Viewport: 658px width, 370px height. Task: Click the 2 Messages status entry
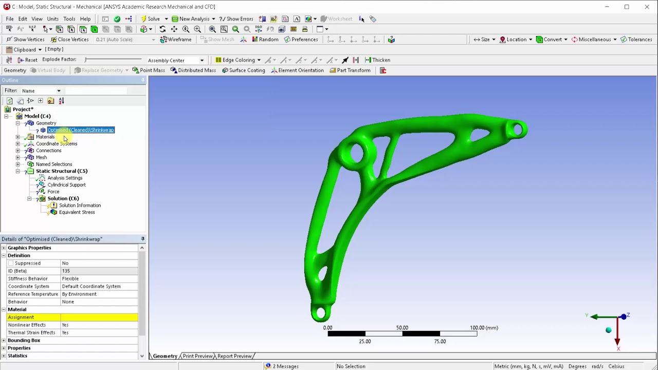coord(282,366)
